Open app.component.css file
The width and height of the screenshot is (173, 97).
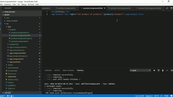pyautogui.click(x=17, y=50)
